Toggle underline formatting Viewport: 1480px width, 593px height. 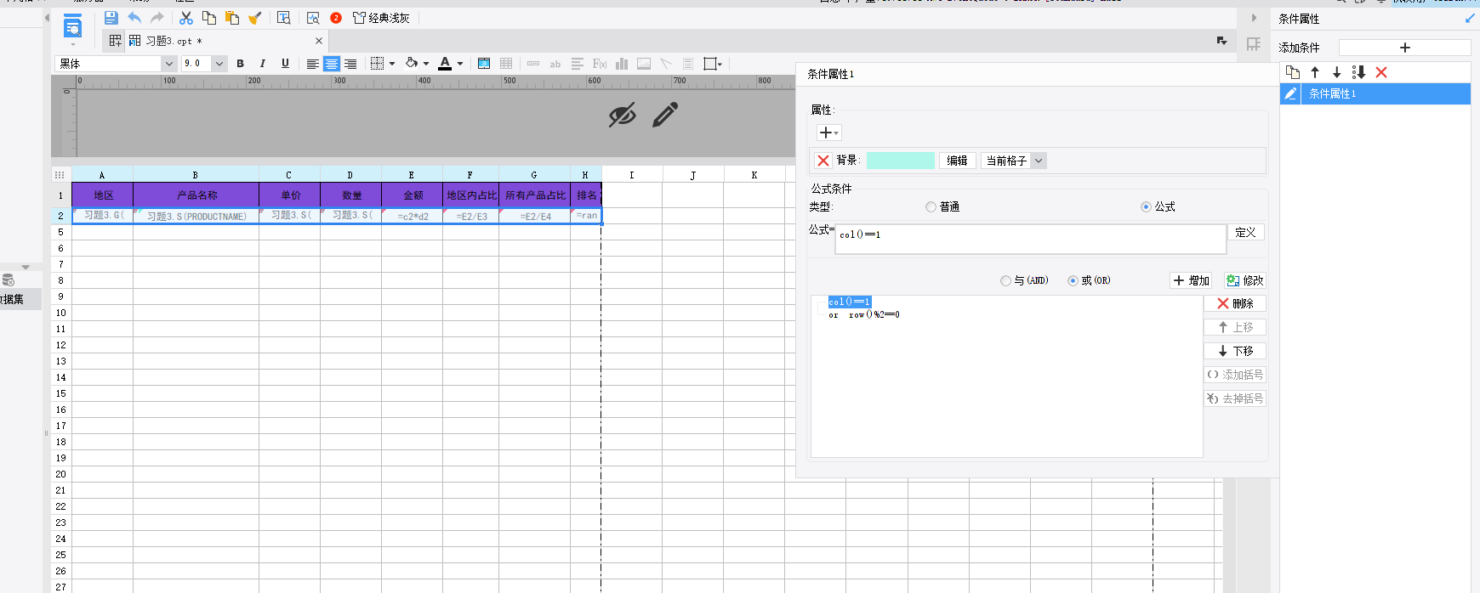[x=285, y=64]
